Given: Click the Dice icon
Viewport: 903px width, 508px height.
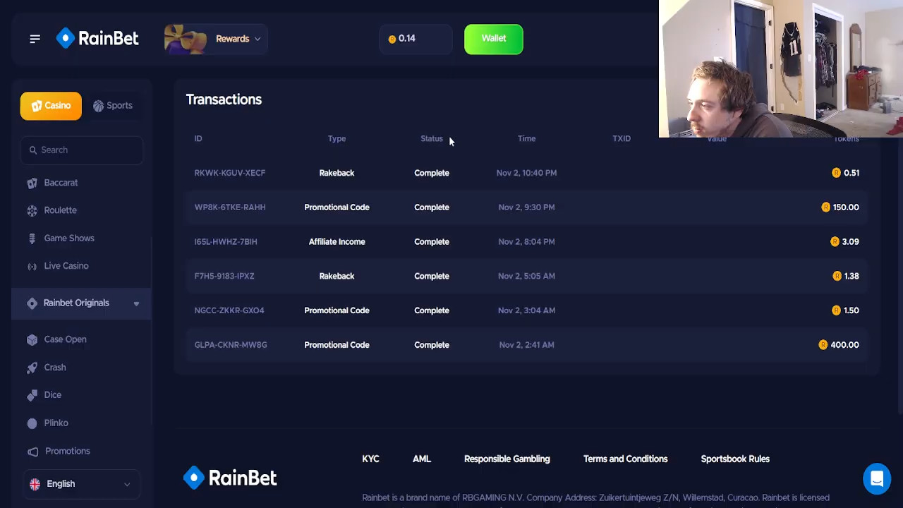Looking at the screenshot, I should (x=32, y=395).
